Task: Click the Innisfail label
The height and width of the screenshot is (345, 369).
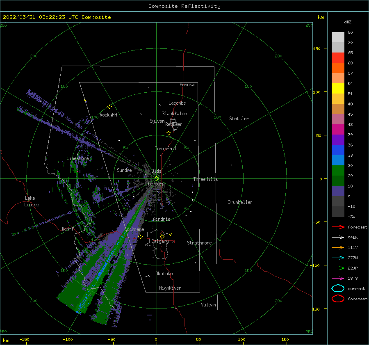Action: click(166, 149)
